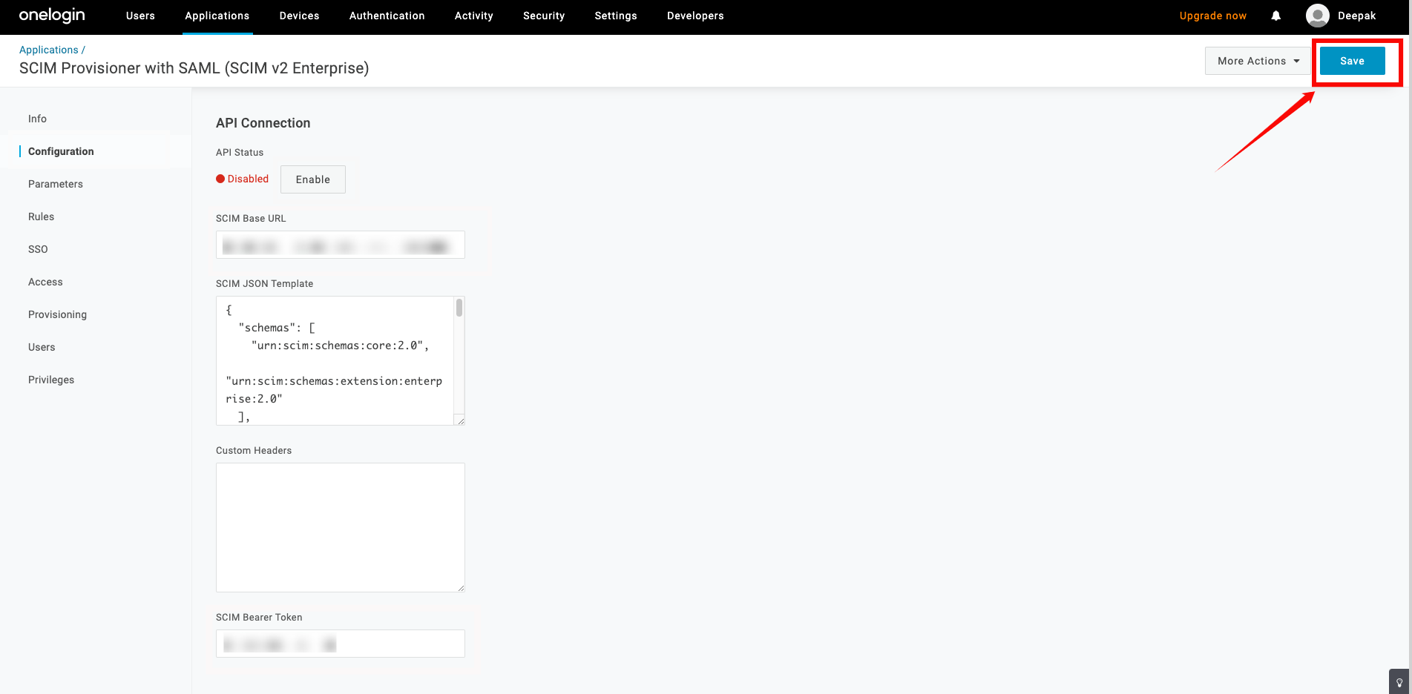Enable the API connection

coord(313,179)
